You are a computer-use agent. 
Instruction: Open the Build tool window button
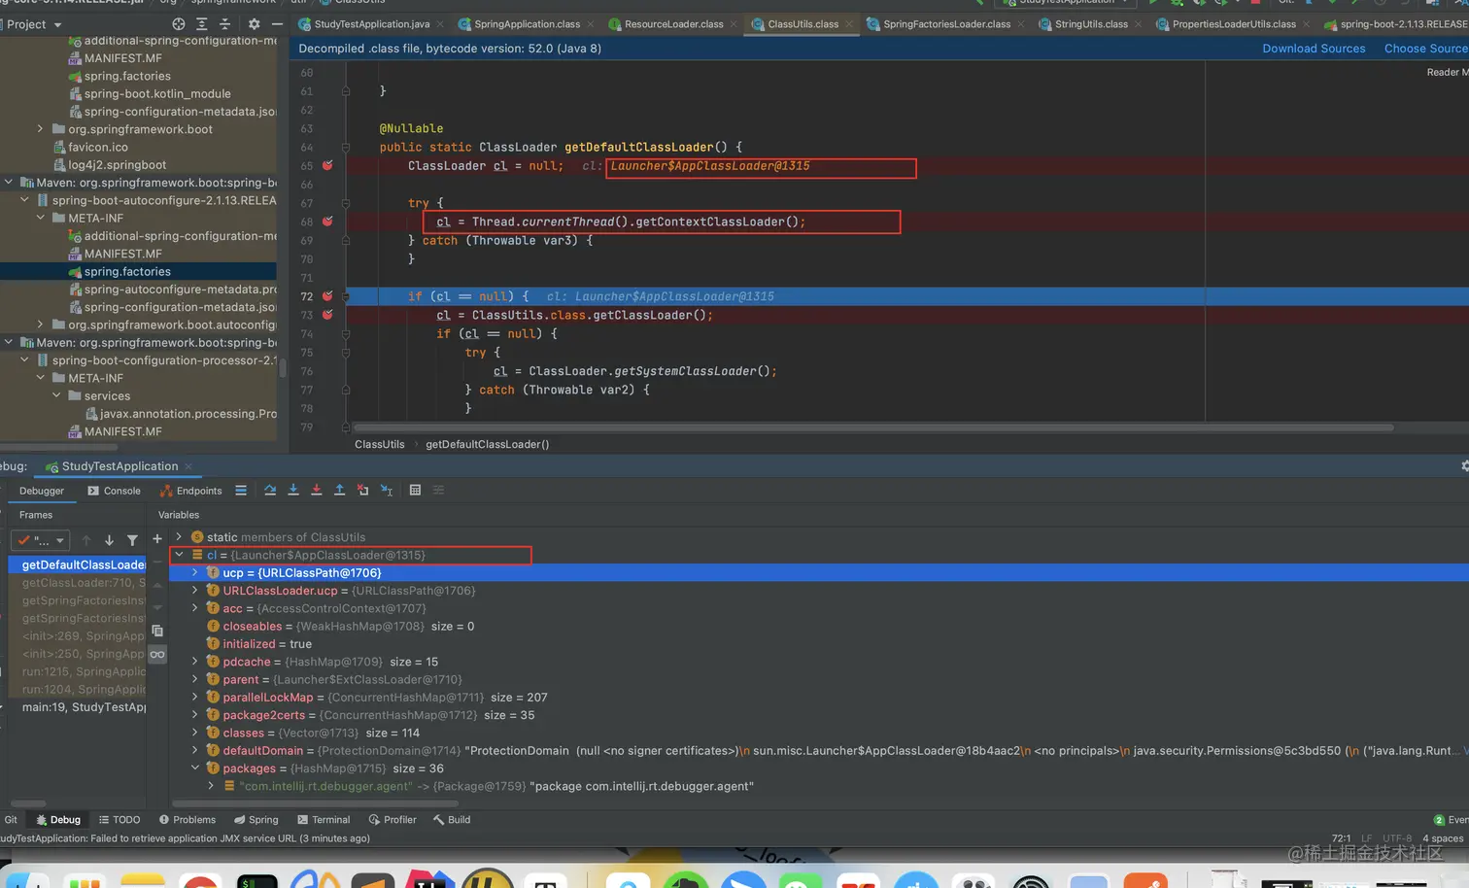click(x=452, y=820)
